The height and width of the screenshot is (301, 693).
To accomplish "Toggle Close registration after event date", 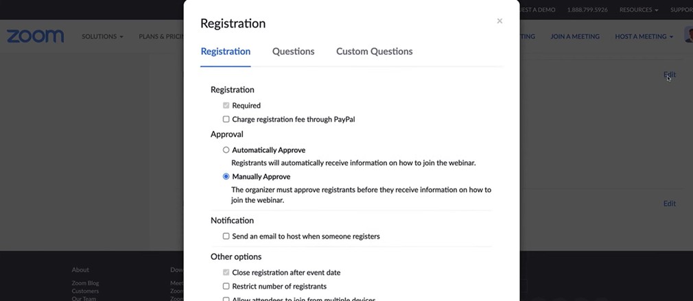I will (226, 273).
